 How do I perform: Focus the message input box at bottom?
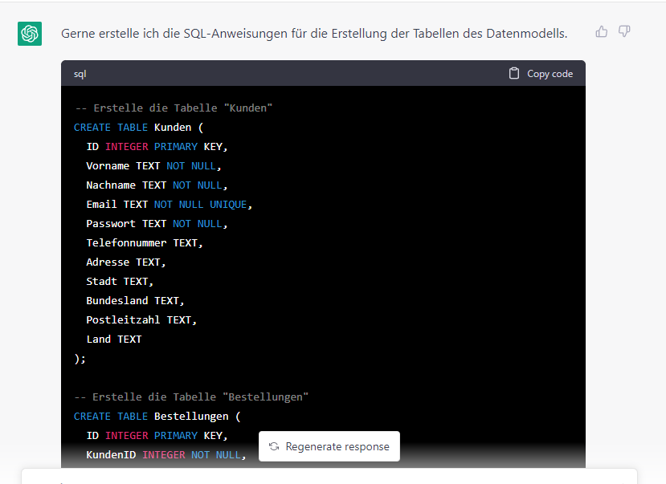[x=329, y=477]
